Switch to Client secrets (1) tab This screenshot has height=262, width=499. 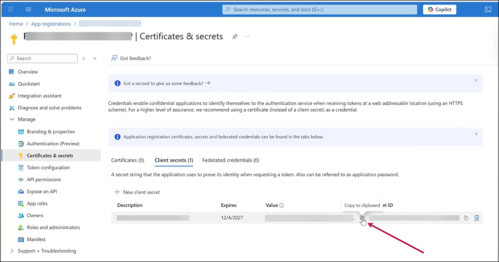[x=174, y=160]
